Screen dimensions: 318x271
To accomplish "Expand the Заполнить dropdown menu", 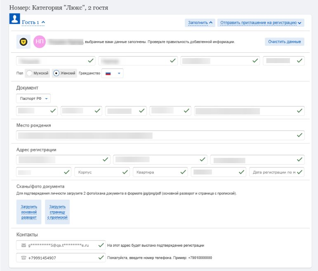I will coord(200,23).
